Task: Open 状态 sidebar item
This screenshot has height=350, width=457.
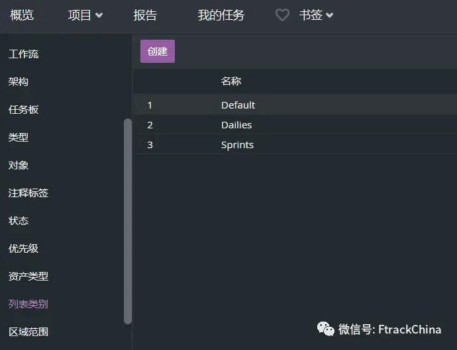Action: pos(19,221)
